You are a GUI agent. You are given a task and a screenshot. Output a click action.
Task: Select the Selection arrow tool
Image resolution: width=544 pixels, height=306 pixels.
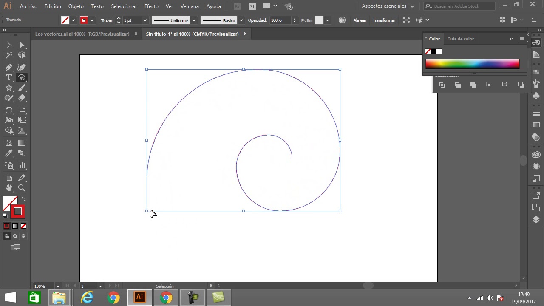[x=9, y=45]
